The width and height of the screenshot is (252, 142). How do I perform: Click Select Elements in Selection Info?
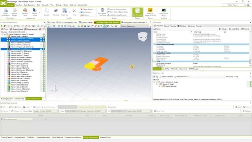pos(166,77)
